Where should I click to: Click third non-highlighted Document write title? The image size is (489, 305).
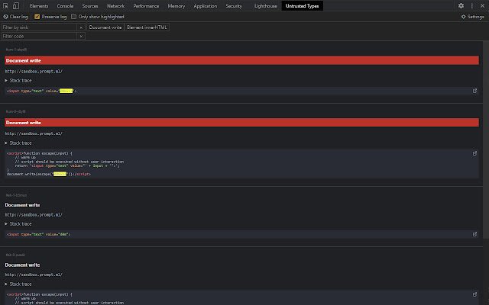pos(22,205)
